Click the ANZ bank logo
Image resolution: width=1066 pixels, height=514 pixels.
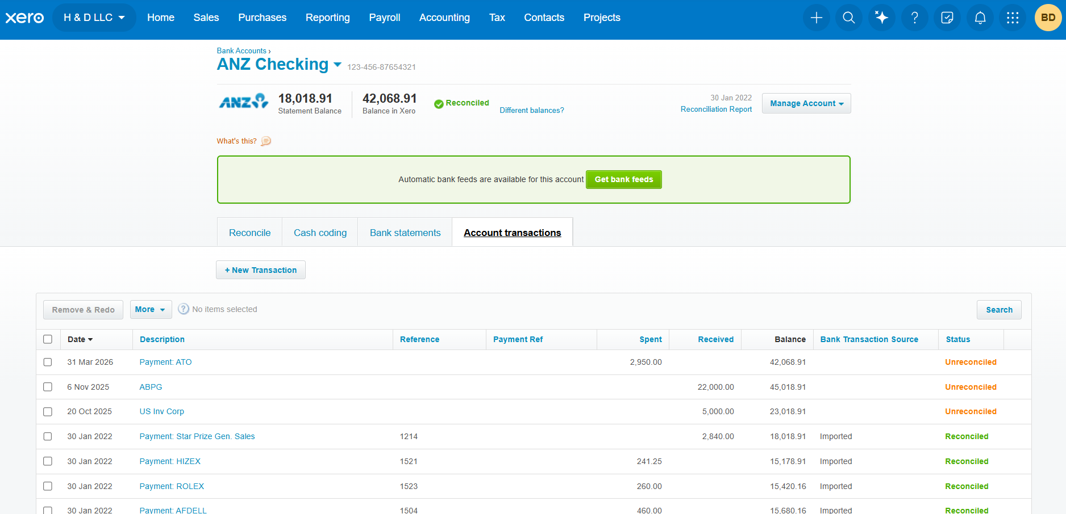244,102
